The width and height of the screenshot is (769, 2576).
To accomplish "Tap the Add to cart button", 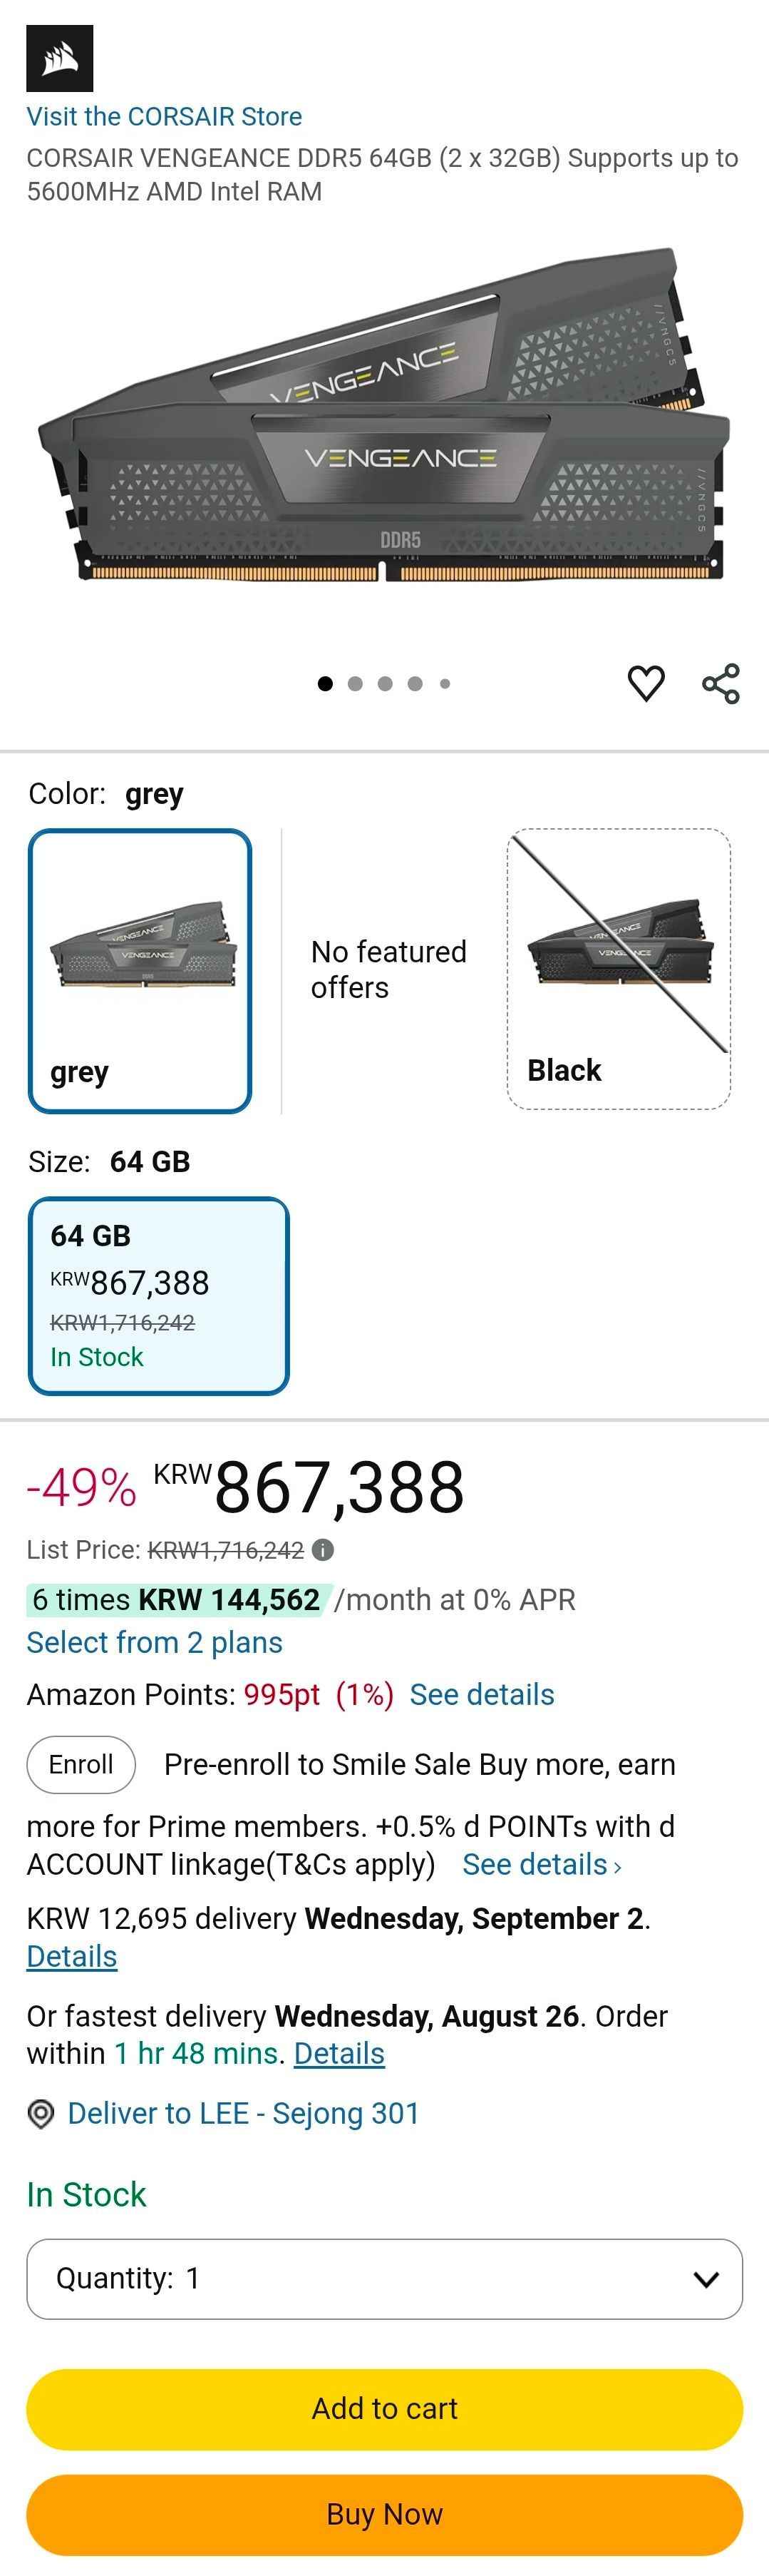I will 385,2409.
